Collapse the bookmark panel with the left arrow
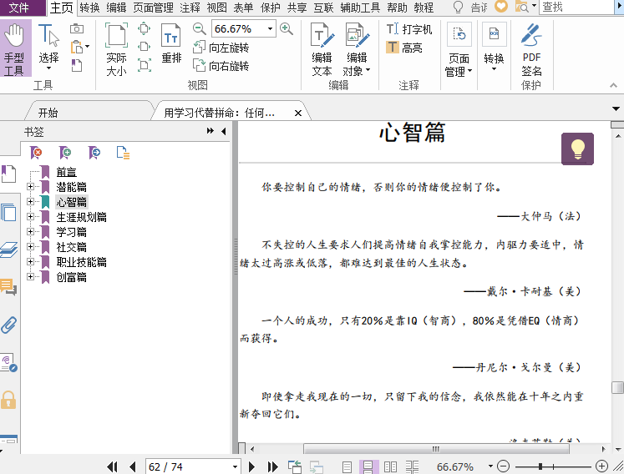The image size is (624, 474). pyautogui.click(x=224, y=131)
